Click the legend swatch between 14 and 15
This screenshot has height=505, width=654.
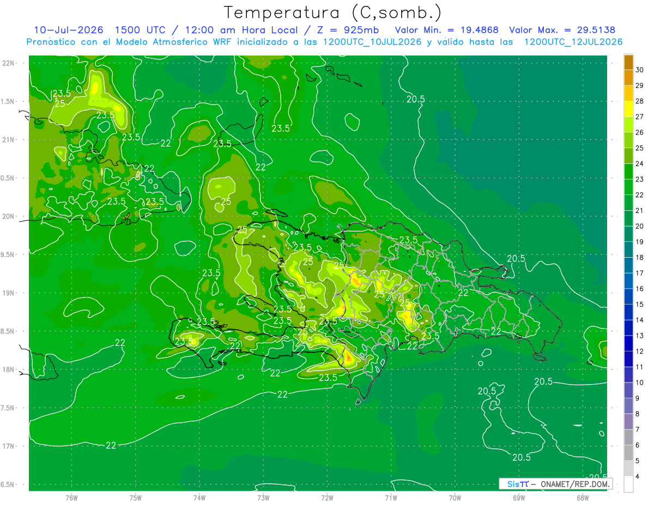tap(628, 312)
